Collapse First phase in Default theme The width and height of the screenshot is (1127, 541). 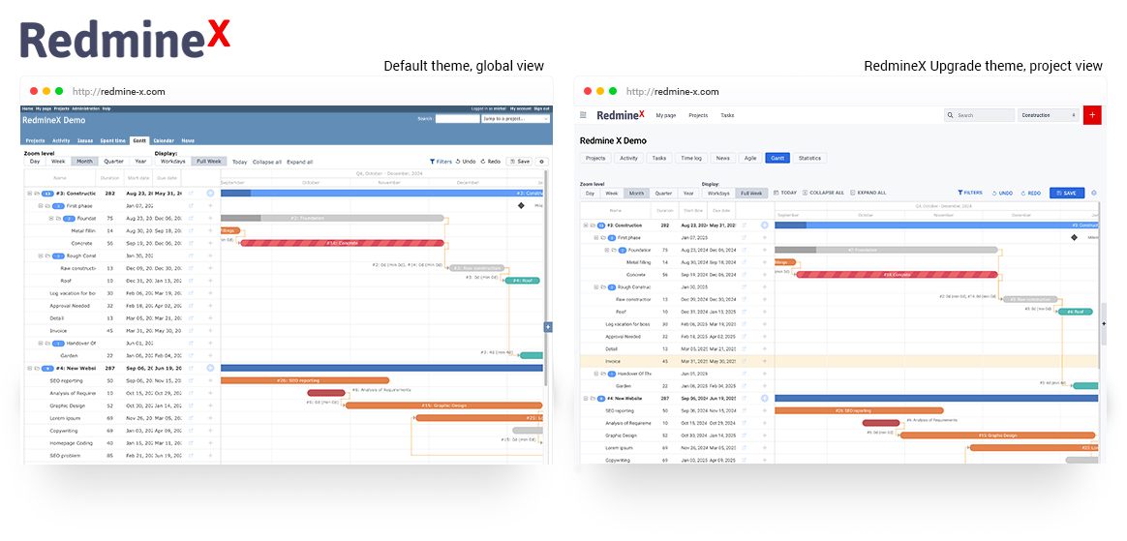(x=41, y=205)
